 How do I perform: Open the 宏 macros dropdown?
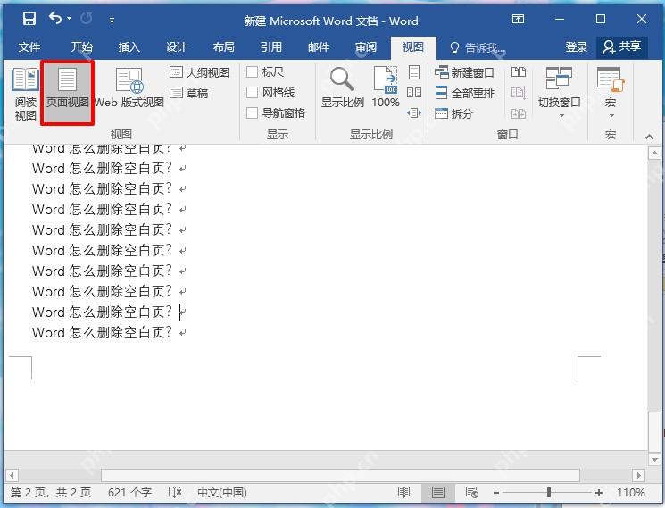point(611,93)
